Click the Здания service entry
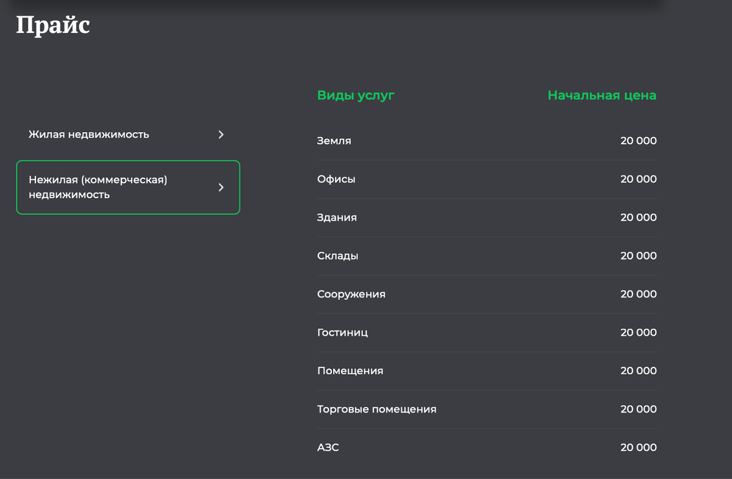The width and height of the screenshot is (732, 479). (x=337, y=218)
